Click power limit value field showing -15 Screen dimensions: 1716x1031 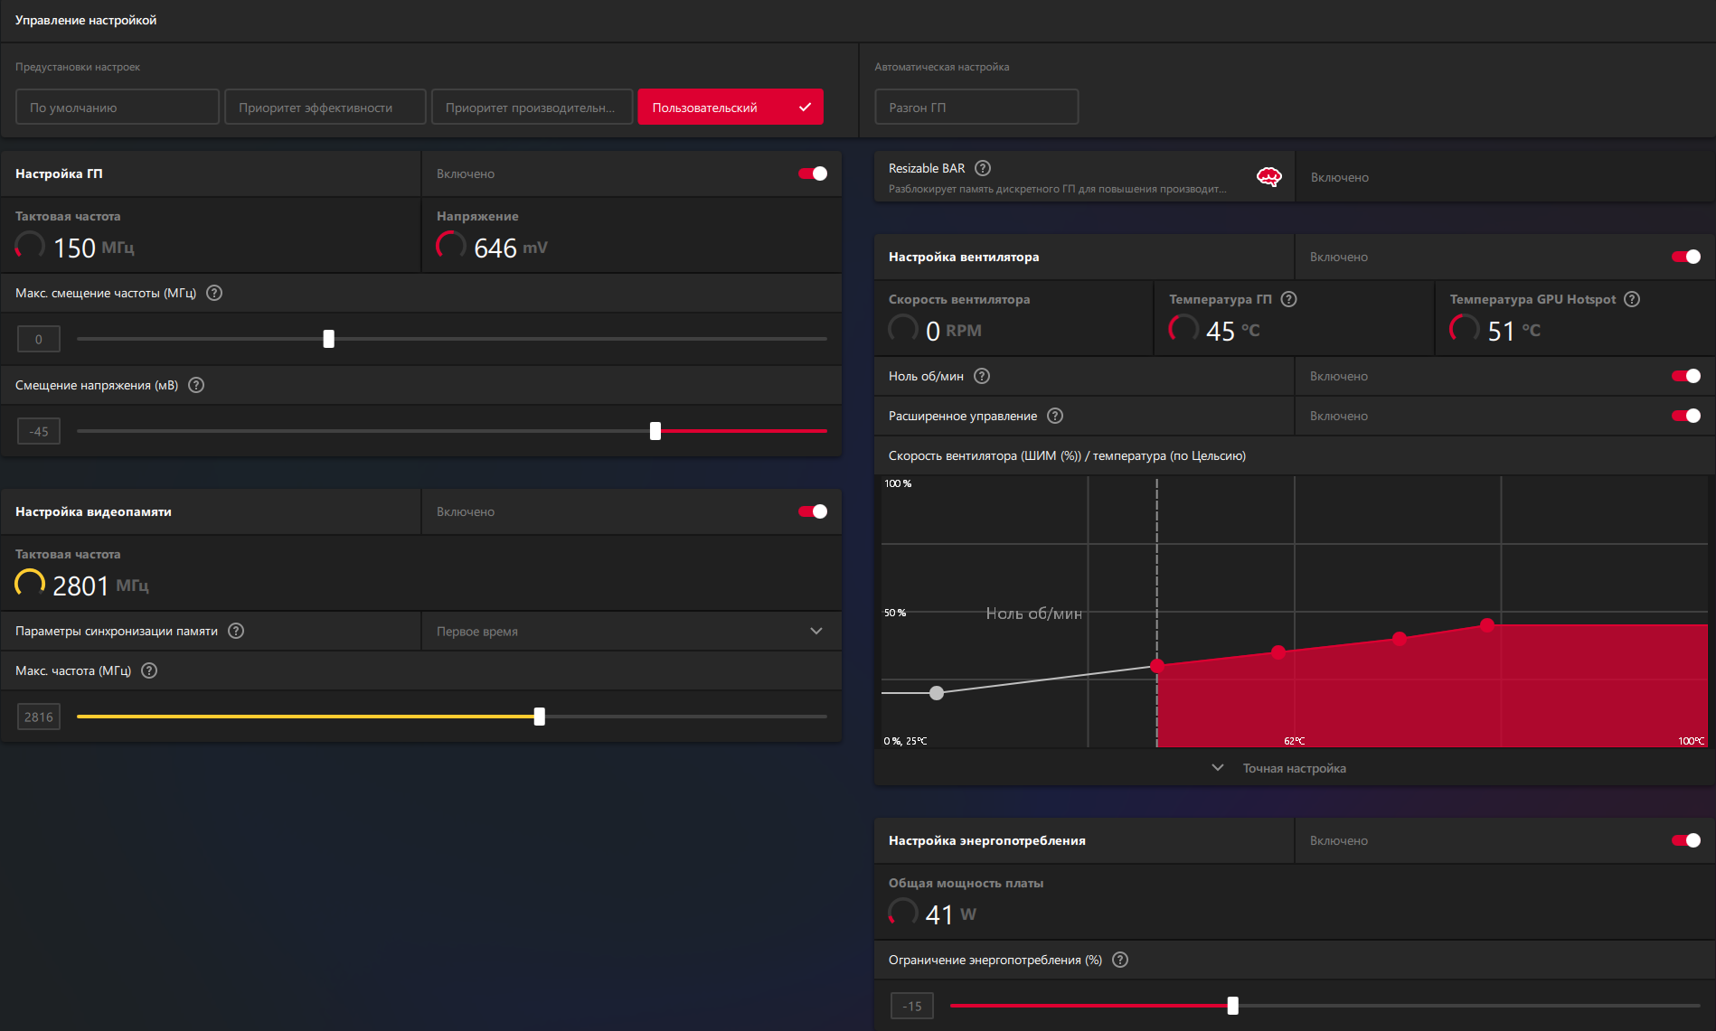click(x=912, y=1006)
